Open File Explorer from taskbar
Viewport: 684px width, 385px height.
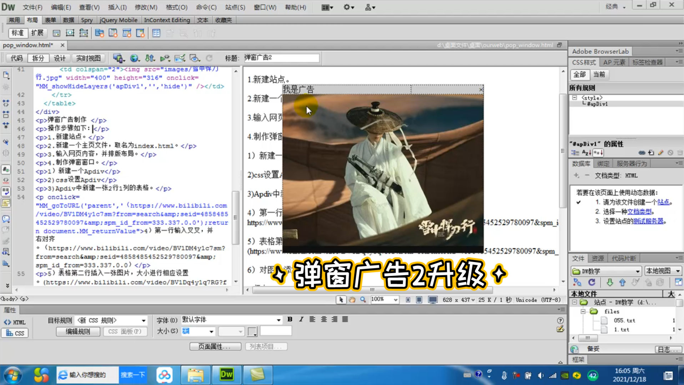tap(195, 375)
